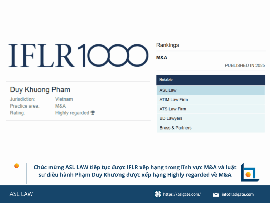270x203 pixels.
Task: Click the Rating: label
Action: coord(17,113)
